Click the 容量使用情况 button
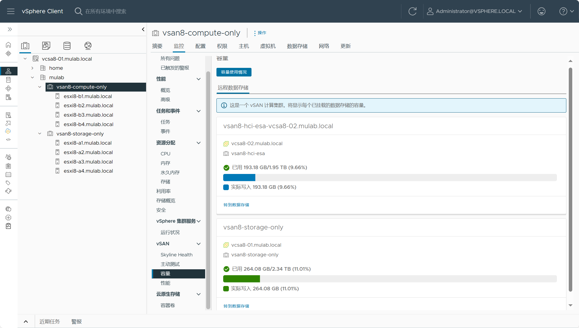This screenshot has width=579, height=328. click(x=234, y=72)
